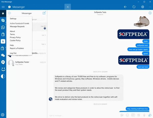Select Active Facebook Friends menu item
Image resolution: width=153 pixels, height=118 pixels.
coord(19,23)
